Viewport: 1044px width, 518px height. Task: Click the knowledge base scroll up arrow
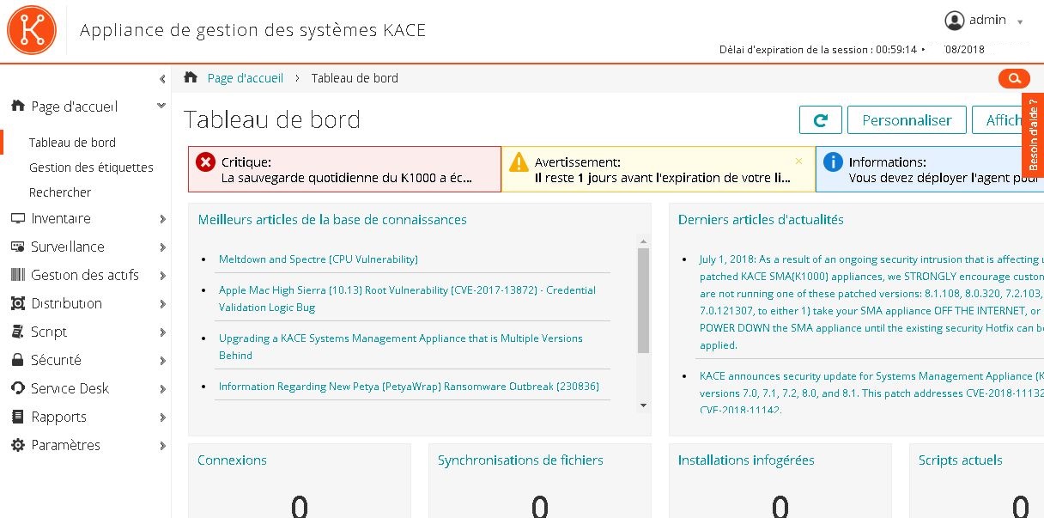tap(643, 241)
